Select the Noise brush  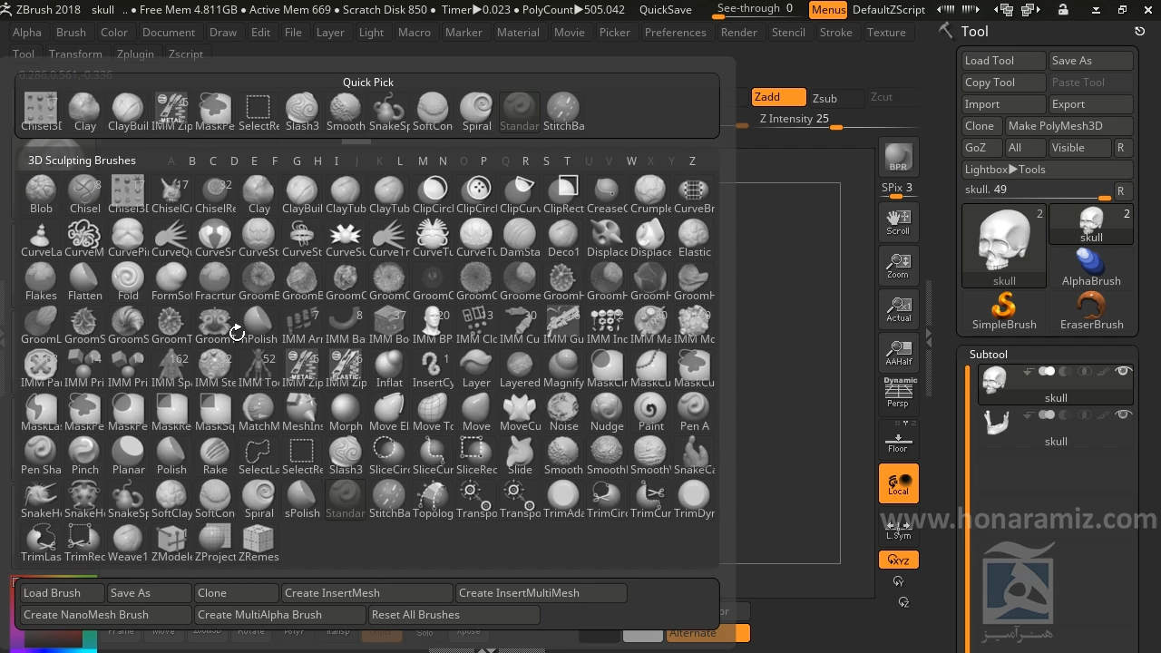(x=563, y=413)
